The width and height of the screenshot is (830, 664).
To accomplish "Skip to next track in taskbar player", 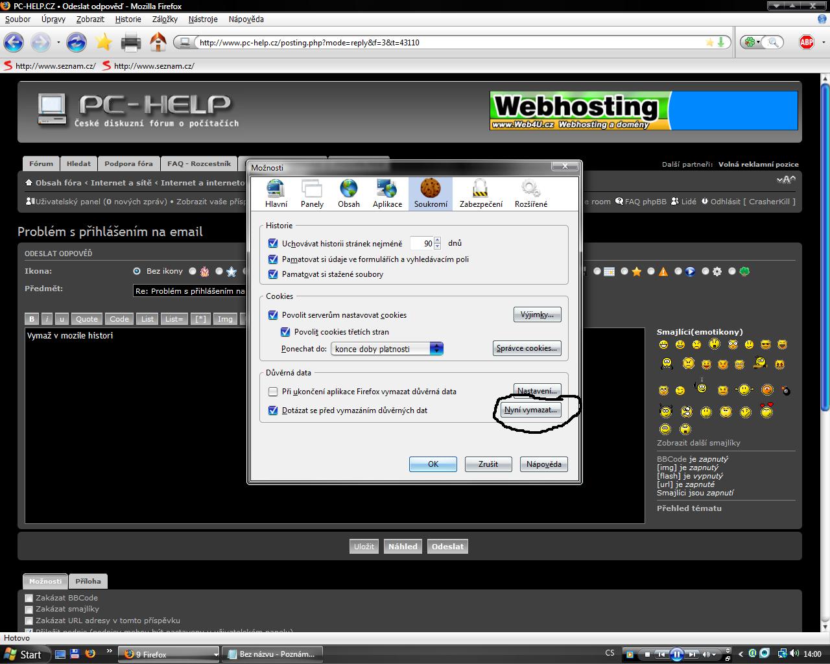I will tap(693, 654).
